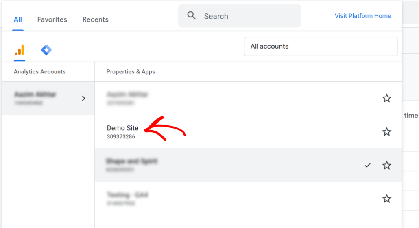
Task: Open the Visit Platform Home link
Action: (362, 16)
